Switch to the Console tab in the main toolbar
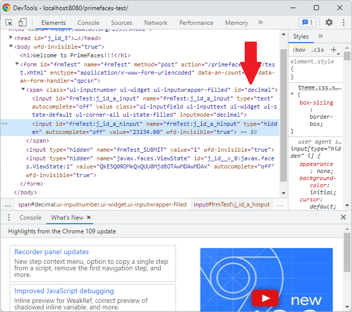This screenshot has width=352, height=312. coord(88,23)
